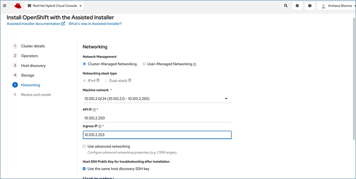Click the API IP help icon
The image size is (356, 179).
(x=94, y=110)
